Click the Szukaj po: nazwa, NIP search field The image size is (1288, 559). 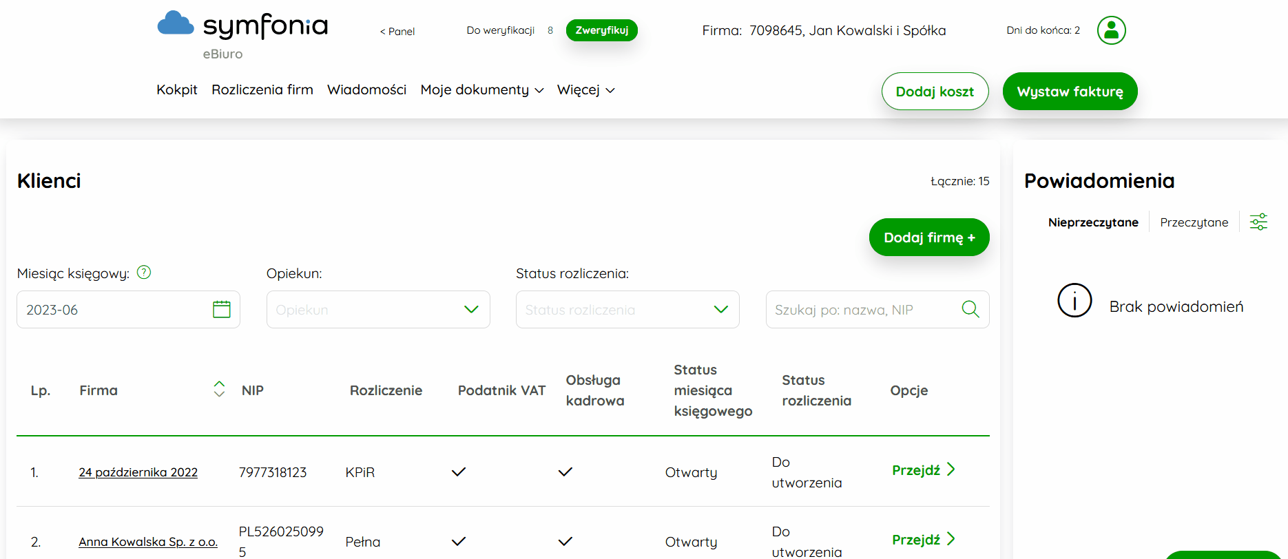coord(877,309)
